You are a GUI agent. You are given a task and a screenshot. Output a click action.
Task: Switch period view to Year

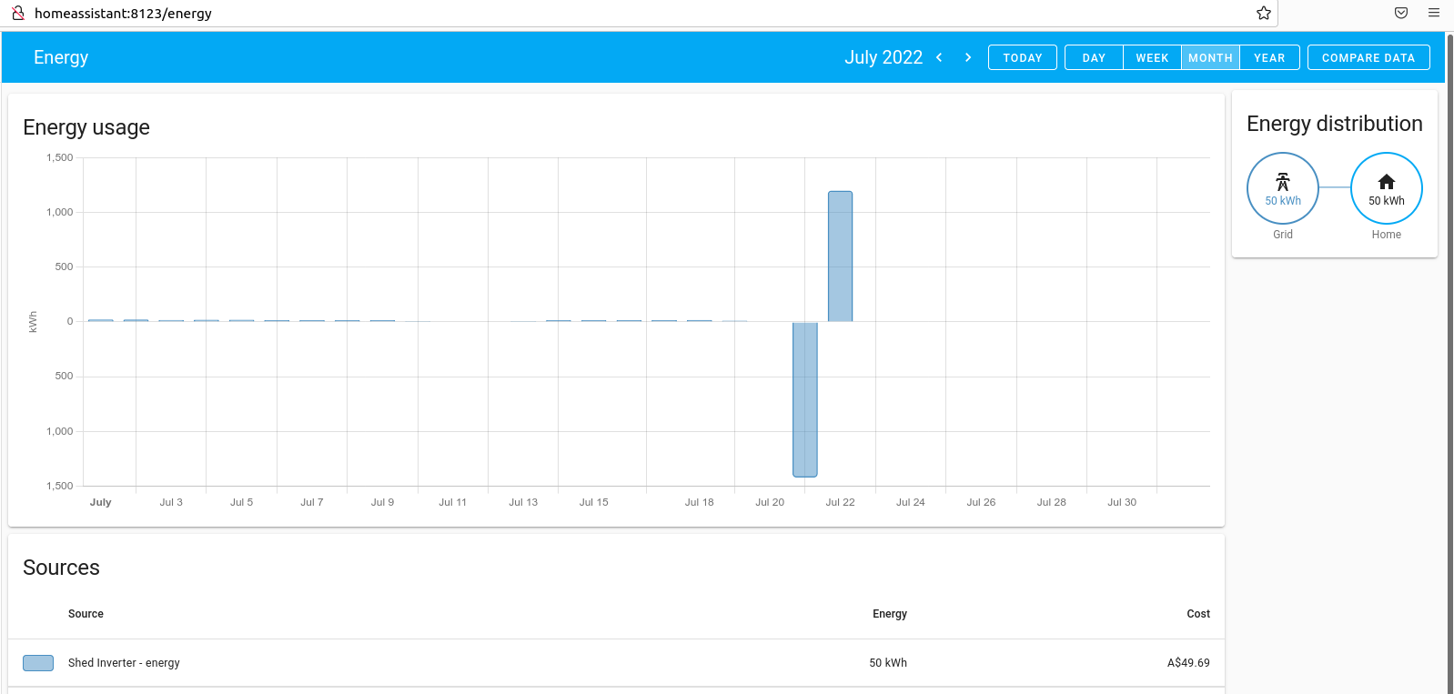tap(1269, 57)
